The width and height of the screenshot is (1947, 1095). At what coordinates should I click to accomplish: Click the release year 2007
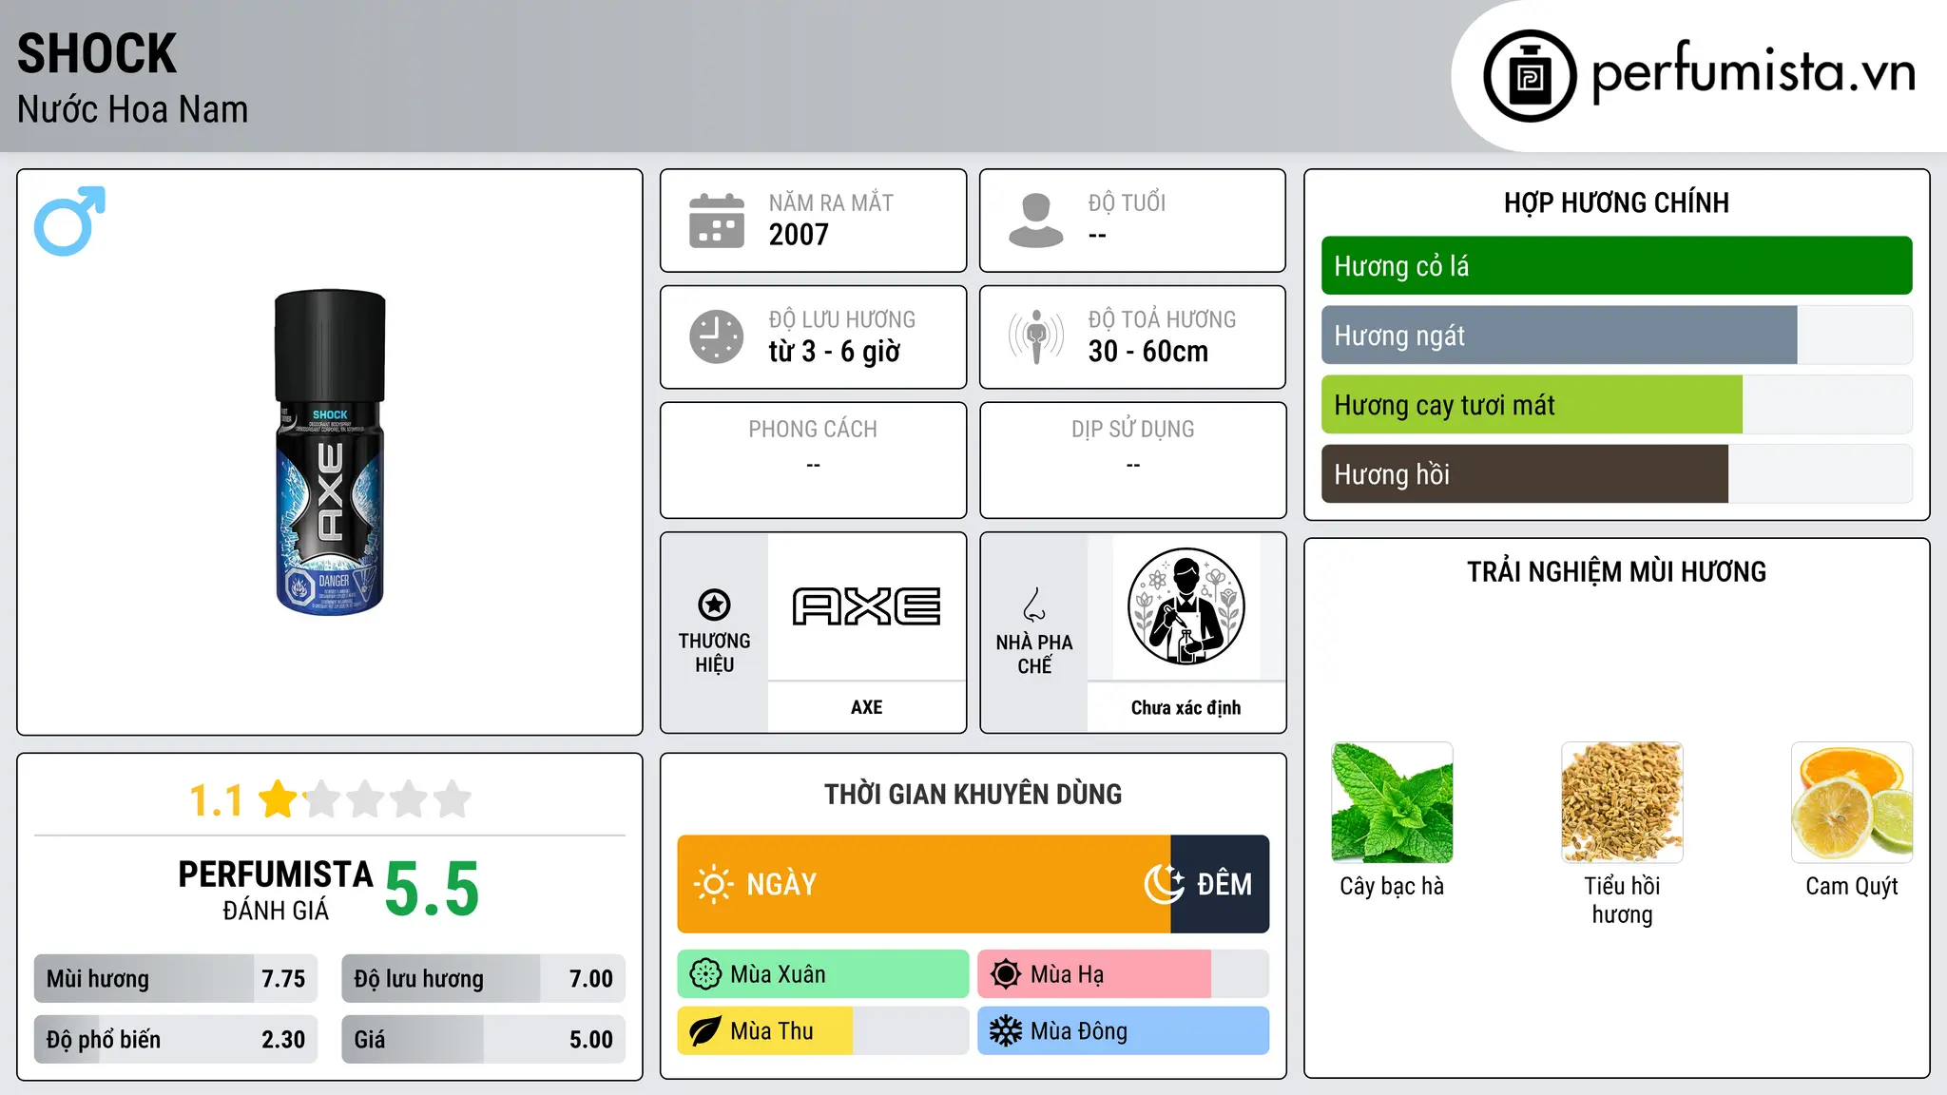click(x=799, y=235)
